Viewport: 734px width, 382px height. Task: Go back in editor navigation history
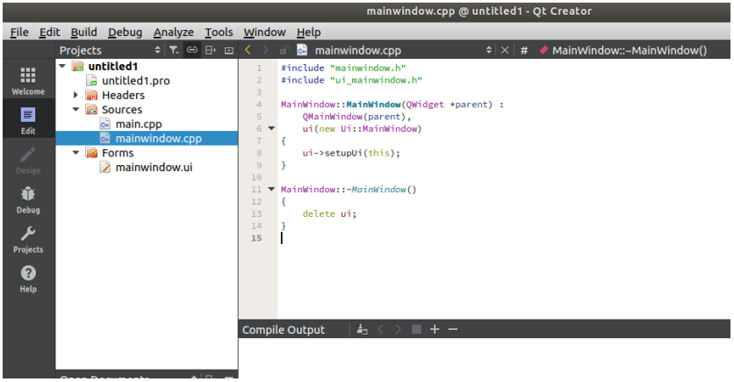pos(248,50)
